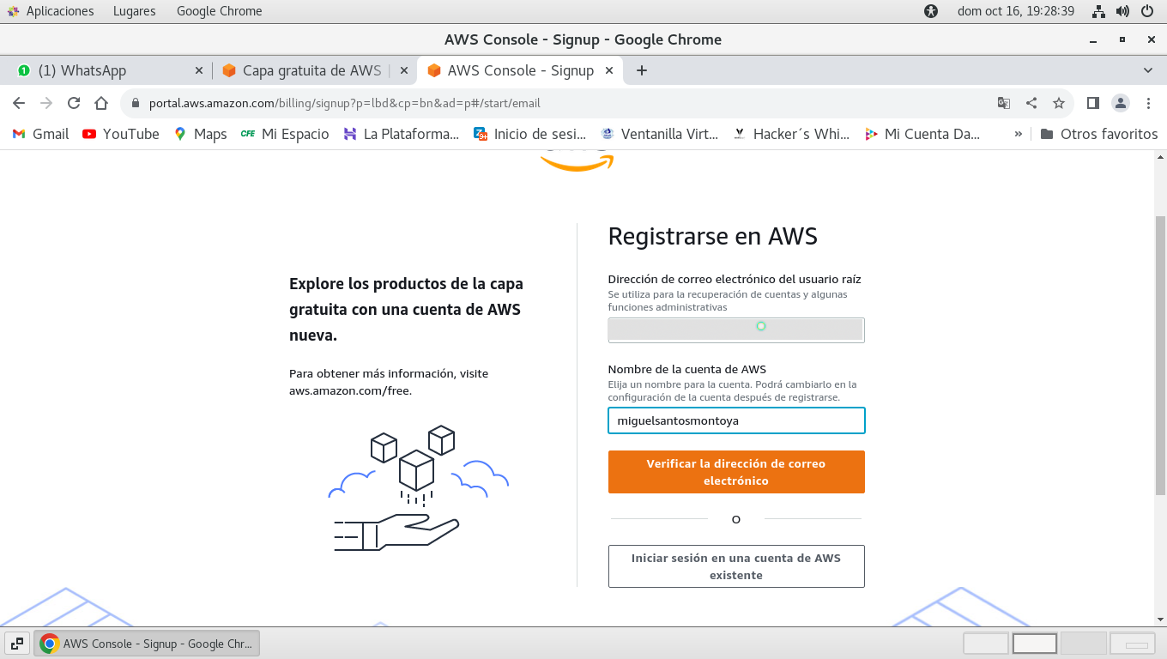Bookmark this page with the star icon
Image resolution: width=1167 pixels, height=659 pixels.
pos(1059,103)
